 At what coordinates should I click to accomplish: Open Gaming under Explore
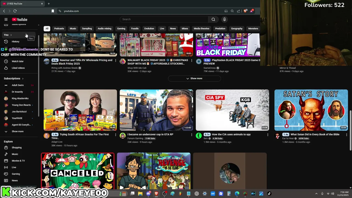(19, 174)
